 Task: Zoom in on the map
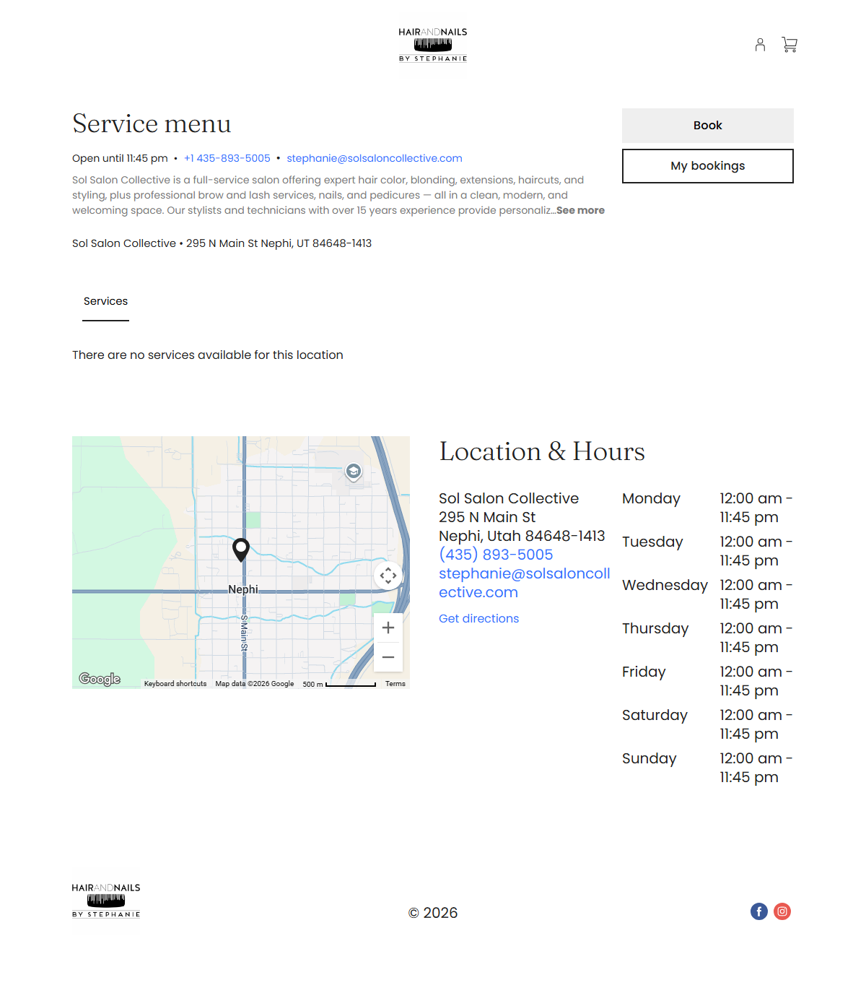click(388, 628)
